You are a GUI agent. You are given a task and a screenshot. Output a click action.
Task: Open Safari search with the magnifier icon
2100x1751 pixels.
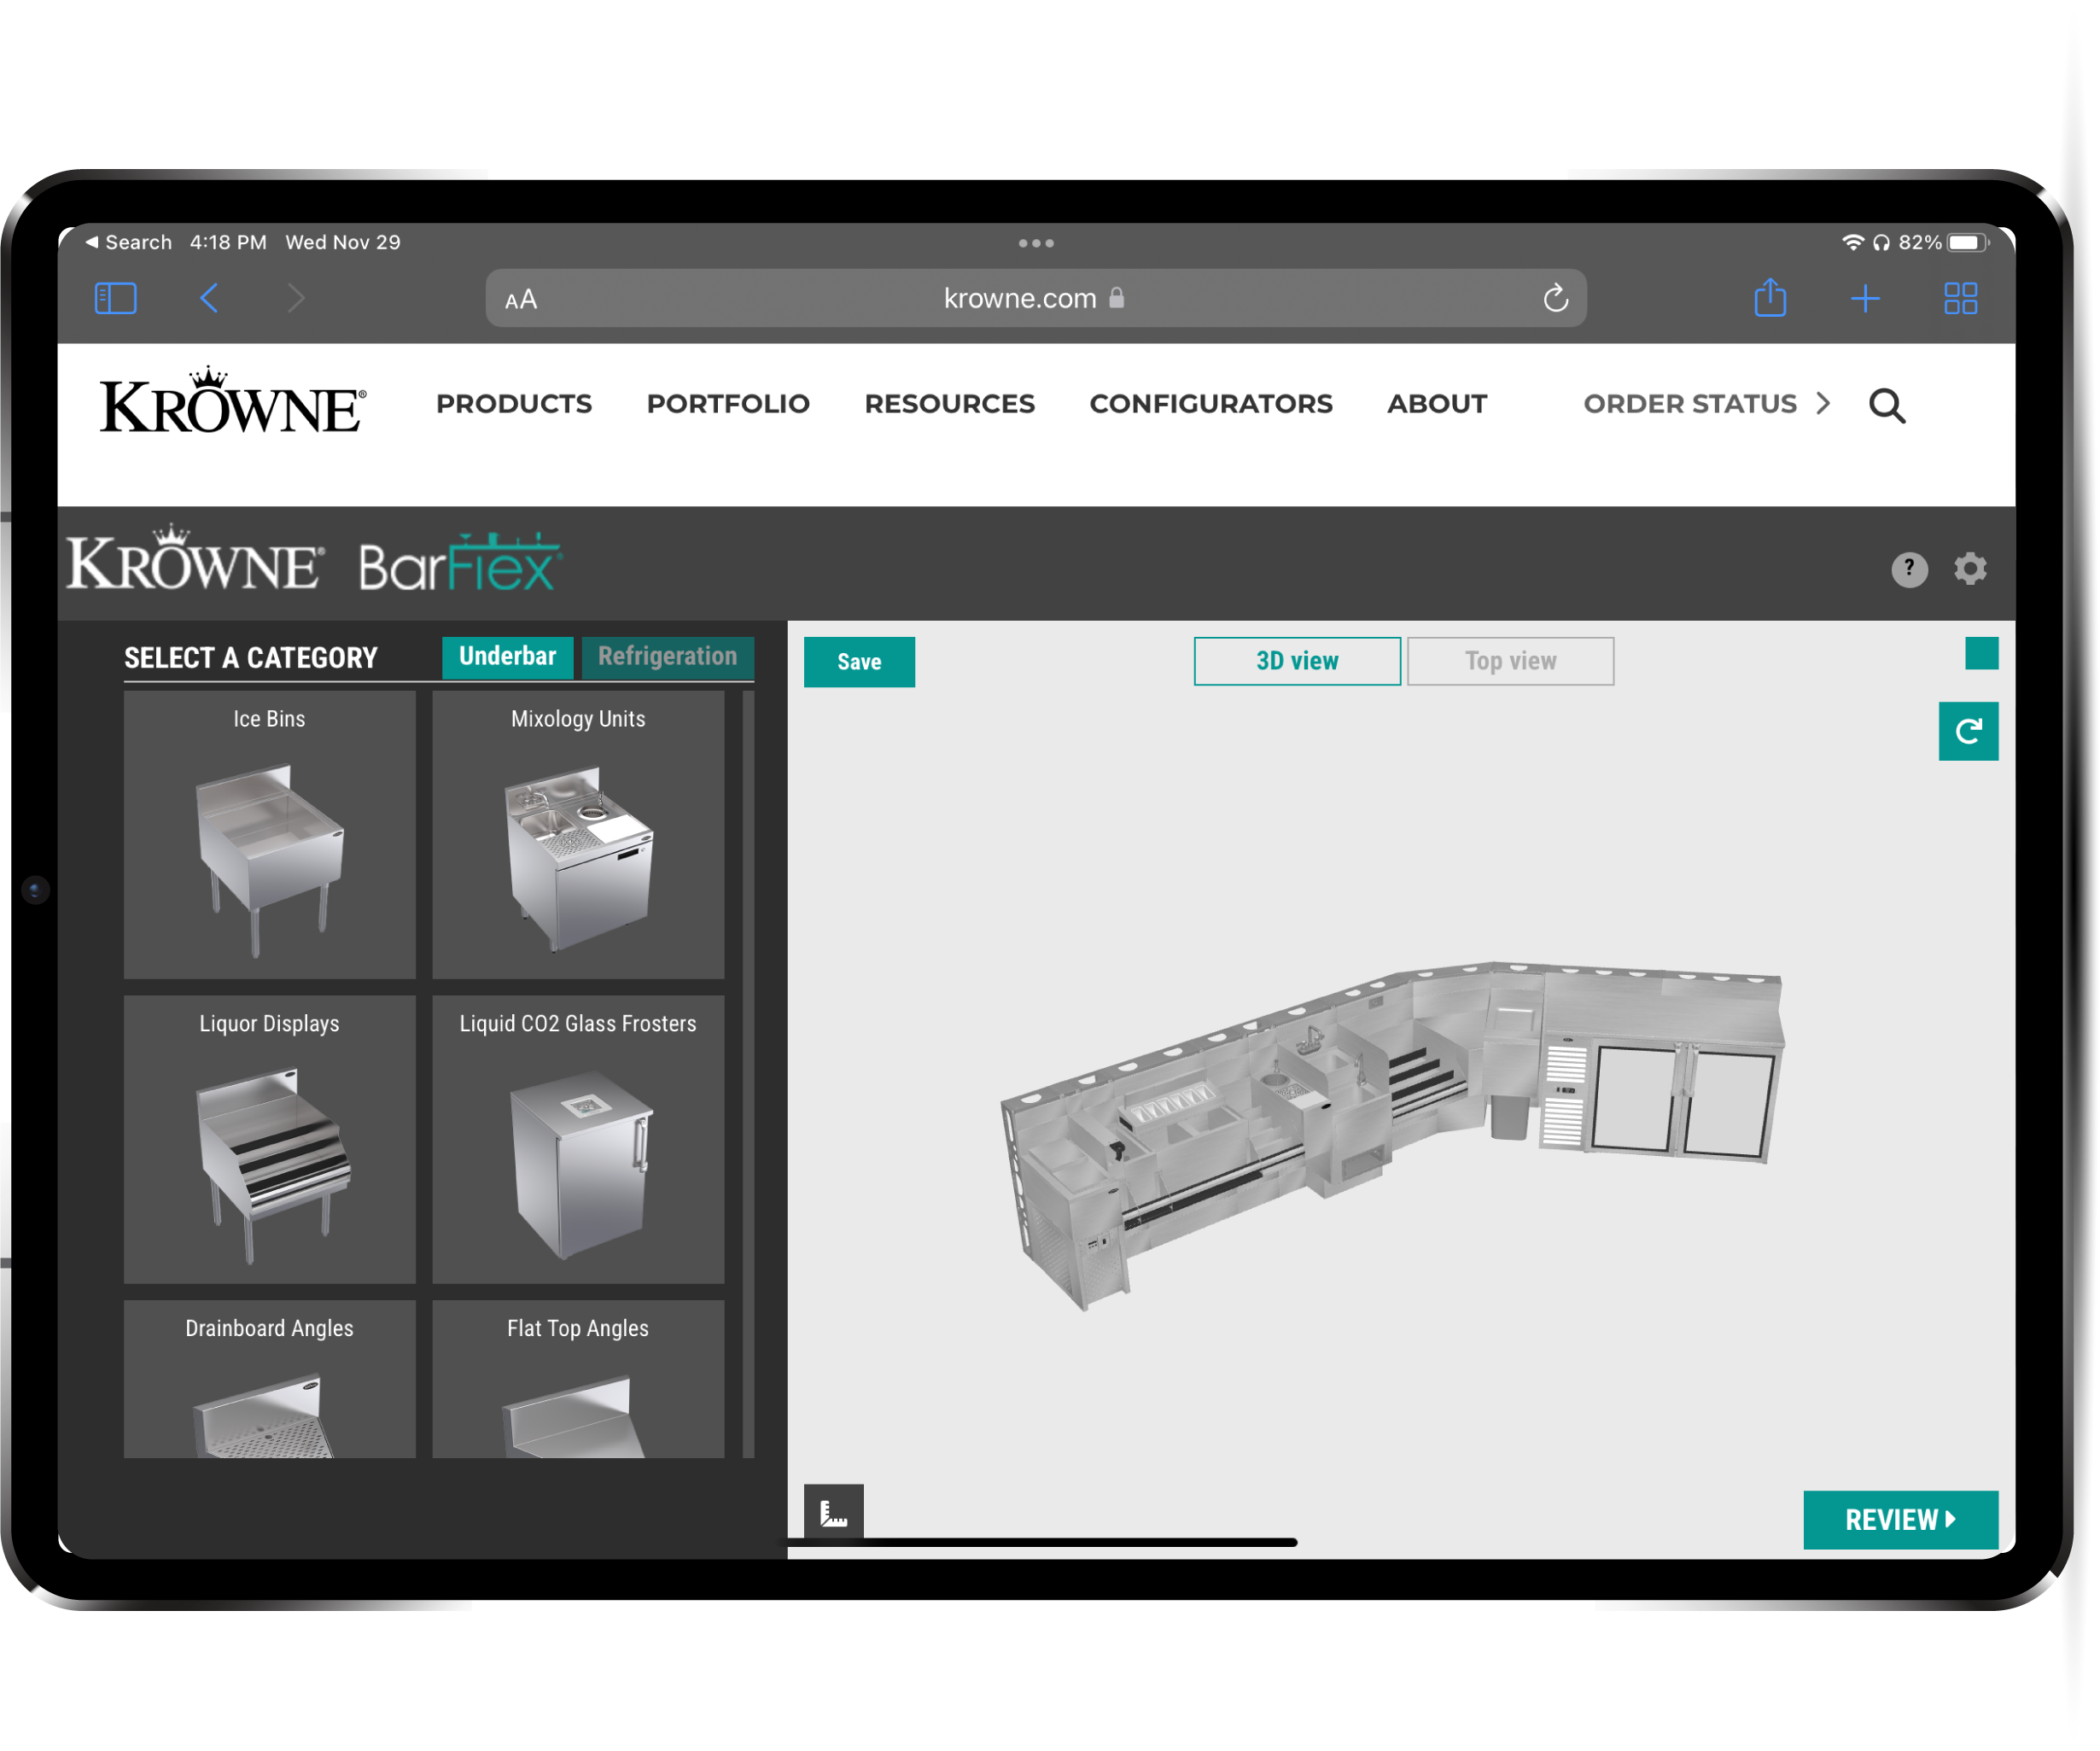coord(1886,404)
